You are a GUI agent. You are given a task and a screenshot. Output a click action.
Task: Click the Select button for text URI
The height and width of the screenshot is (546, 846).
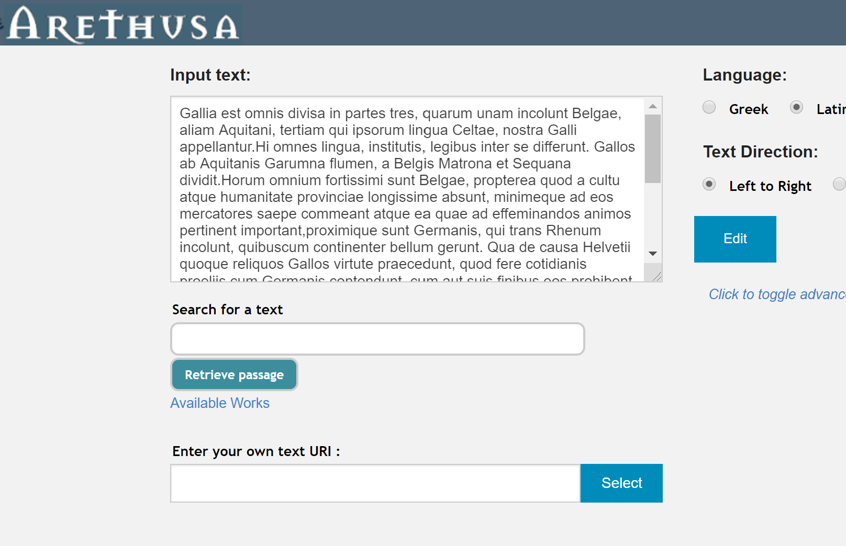(621, 483)
